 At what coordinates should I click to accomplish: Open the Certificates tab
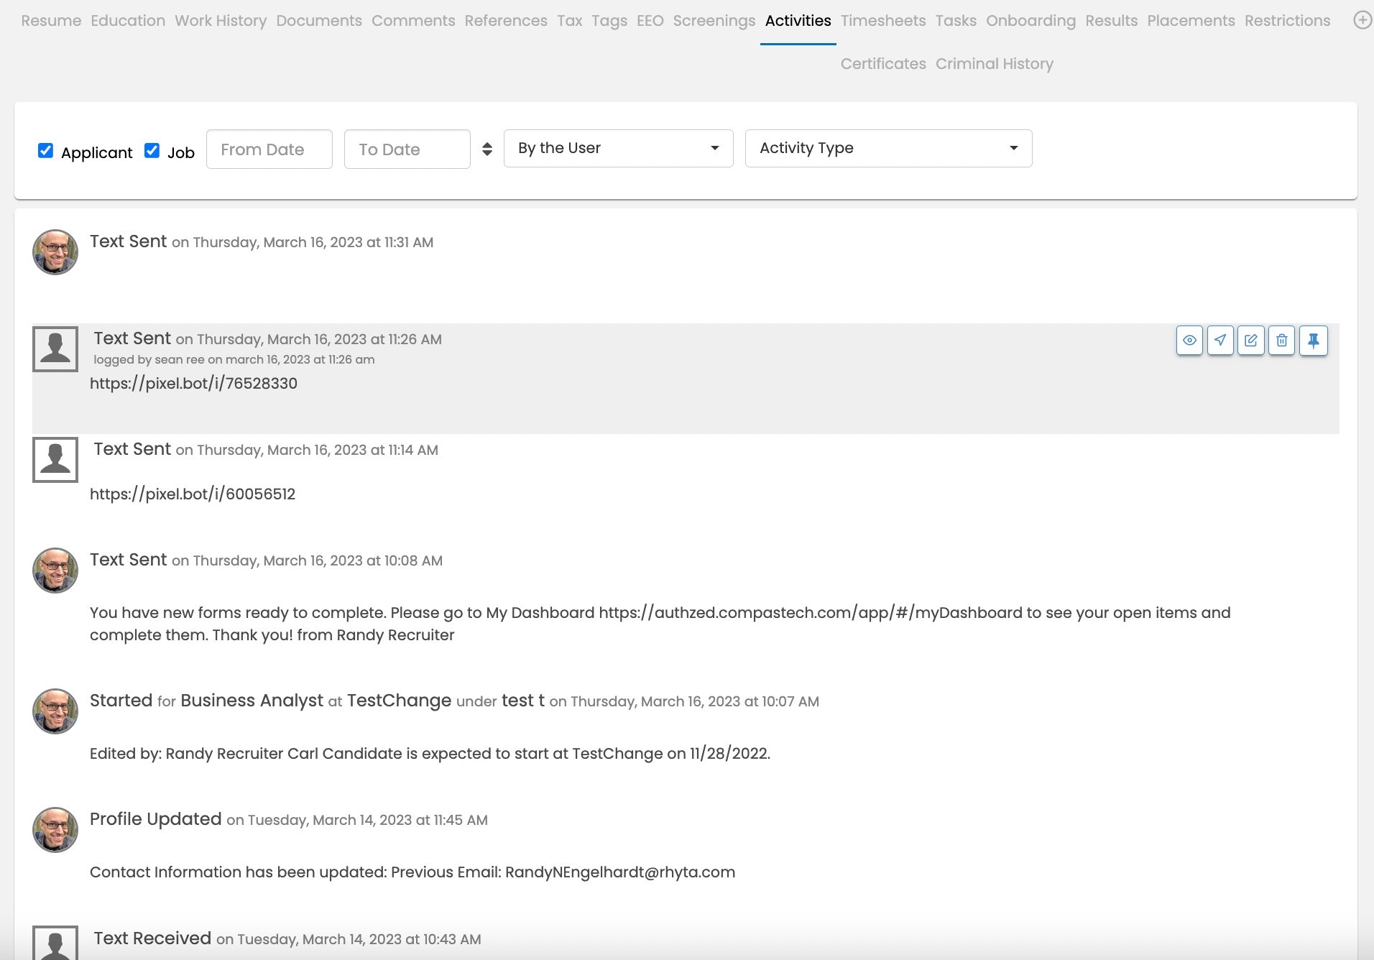click(883, 64)
